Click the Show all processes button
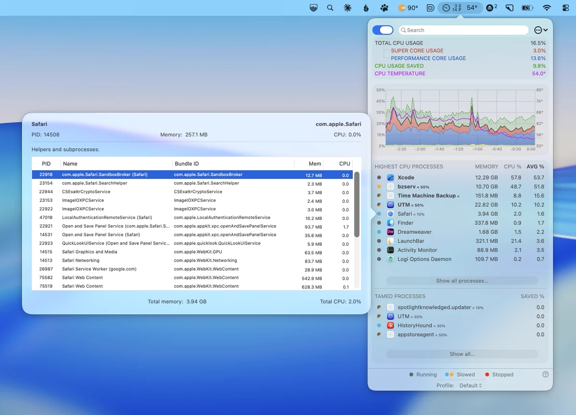 tap(462, 281)
